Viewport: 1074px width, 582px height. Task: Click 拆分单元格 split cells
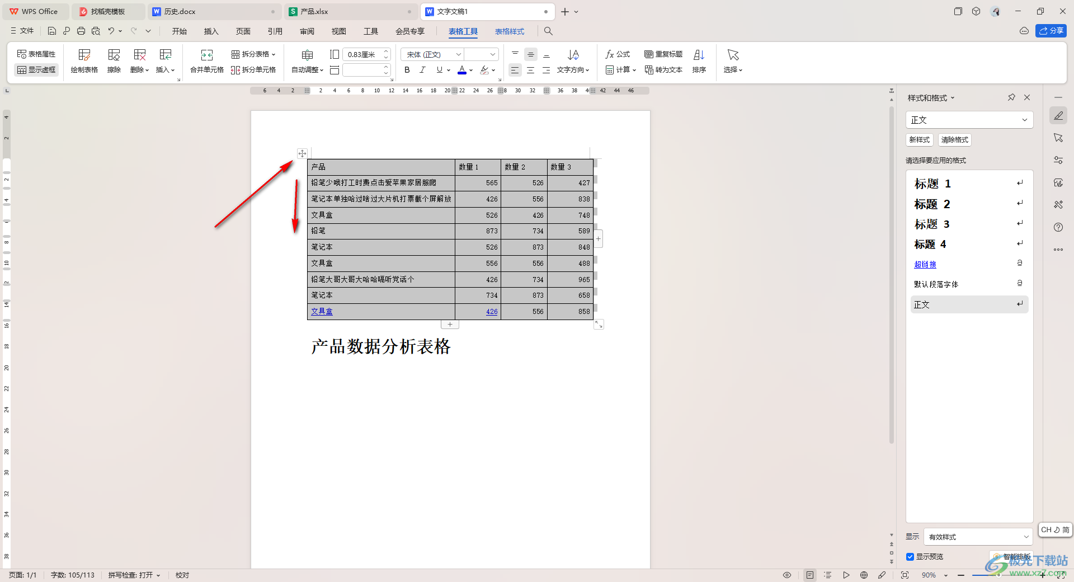coord(253,70)
